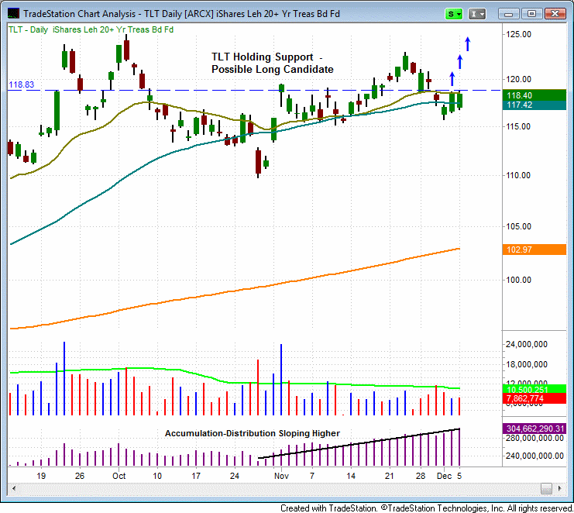Click the 280,000,000.00 indicator axis label
This screenshot has width=574, height=513.
pos(534,439)
